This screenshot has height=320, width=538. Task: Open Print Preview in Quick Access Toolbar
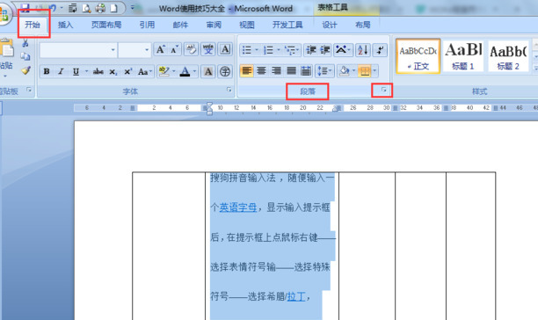coord(87,8)
